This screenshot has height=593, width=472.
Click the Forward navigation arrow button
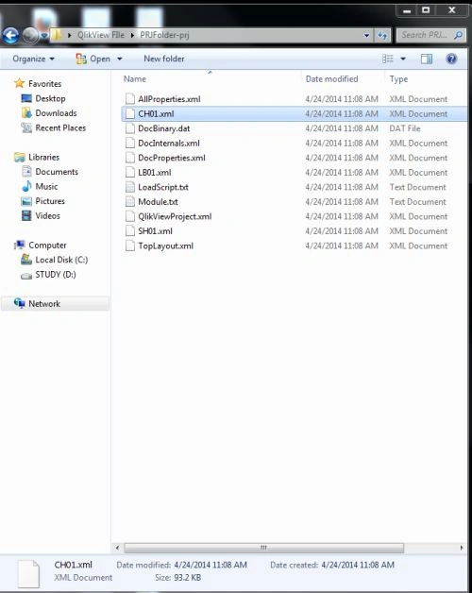[30, 36]
